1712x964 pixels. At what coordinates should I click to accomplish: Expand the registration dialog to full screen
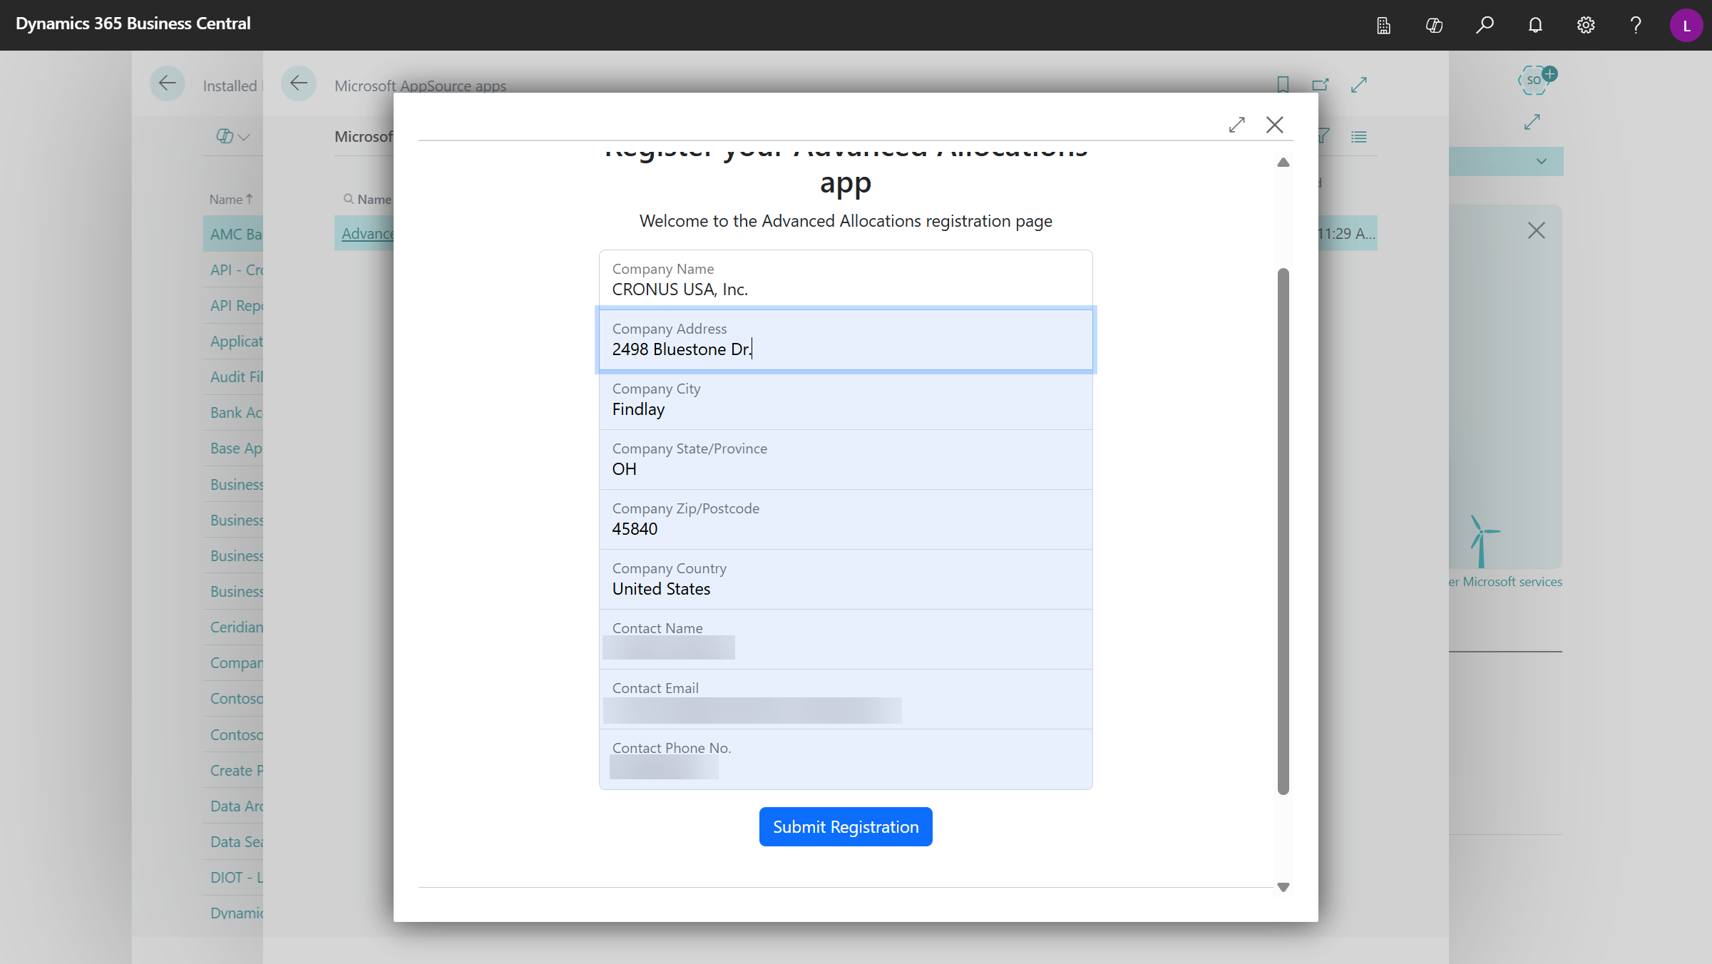pos(1238,125)
